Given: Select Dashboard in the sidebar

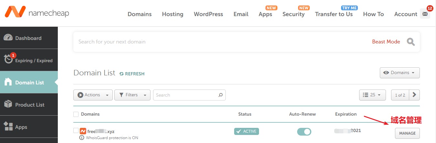Looking at the screenshot, I should (x=29, y=38).
